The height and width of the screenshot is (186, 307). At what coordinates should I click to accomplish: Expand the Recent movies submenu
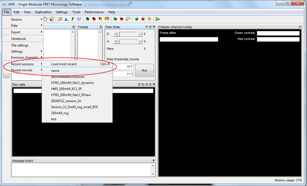coord(22,70)
